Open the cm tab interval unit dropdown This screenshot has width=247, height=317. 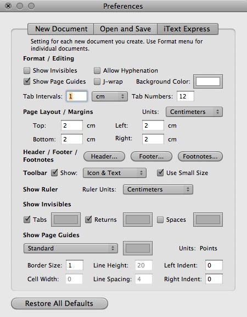click(110, 96)
